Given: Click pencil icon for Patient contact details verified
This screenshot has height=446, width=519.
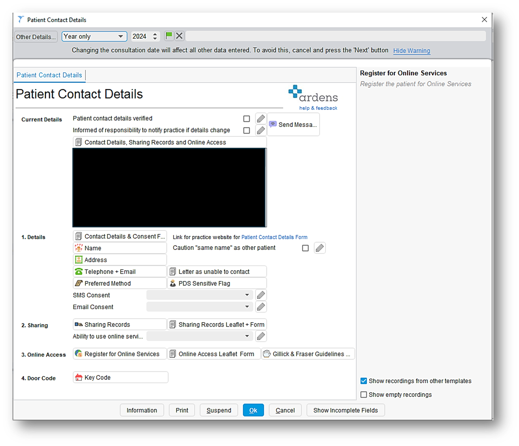Looking at the screenshot, I should tap(261, 119).
